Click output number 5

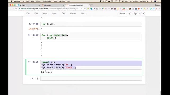pos(42,56)
